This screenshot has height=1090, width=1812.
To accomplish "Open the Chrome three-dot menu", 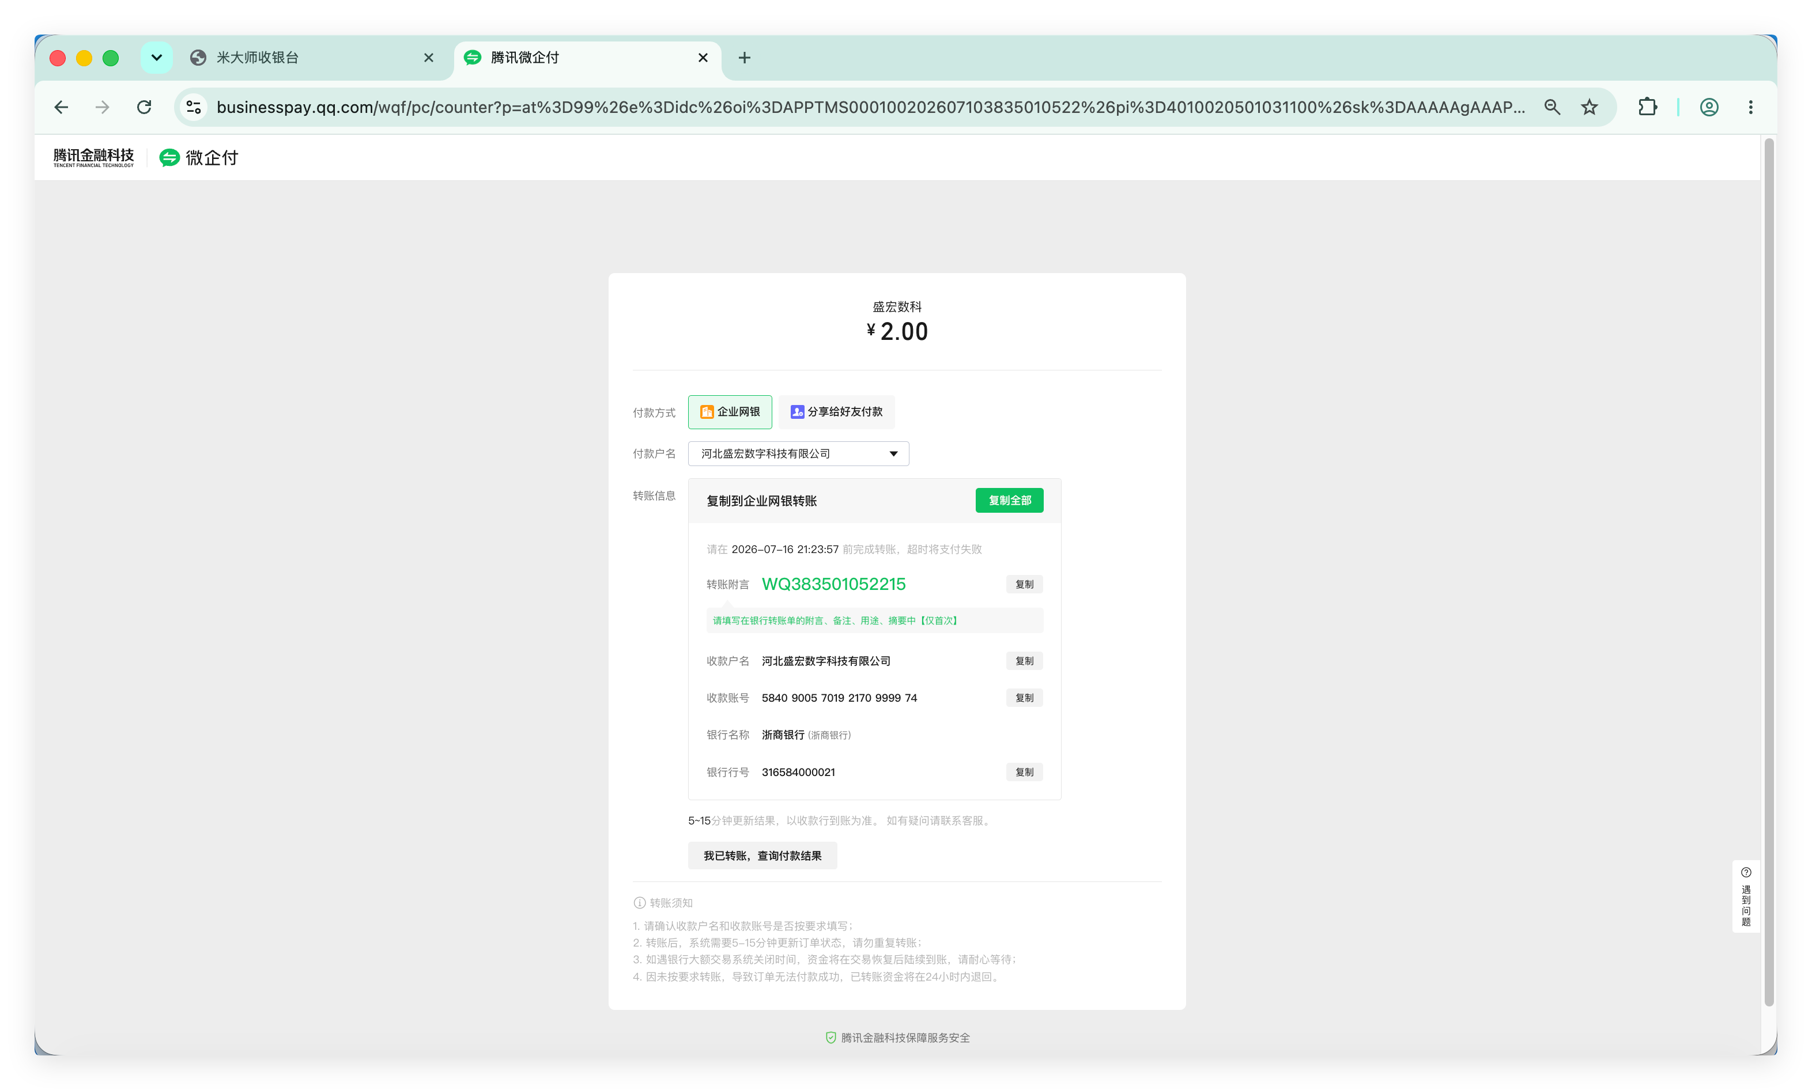I will (1750, 107).
